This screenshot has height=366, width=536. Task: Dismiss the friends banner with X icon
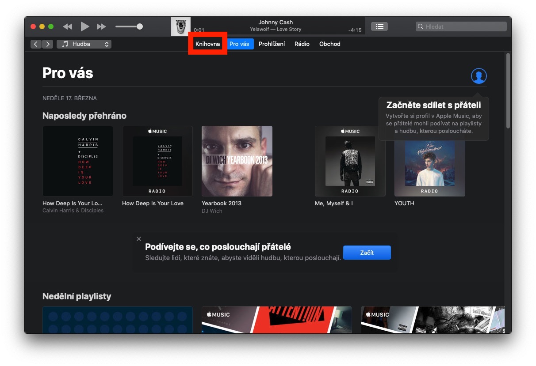pyautogui.click(x=139, y=239)
